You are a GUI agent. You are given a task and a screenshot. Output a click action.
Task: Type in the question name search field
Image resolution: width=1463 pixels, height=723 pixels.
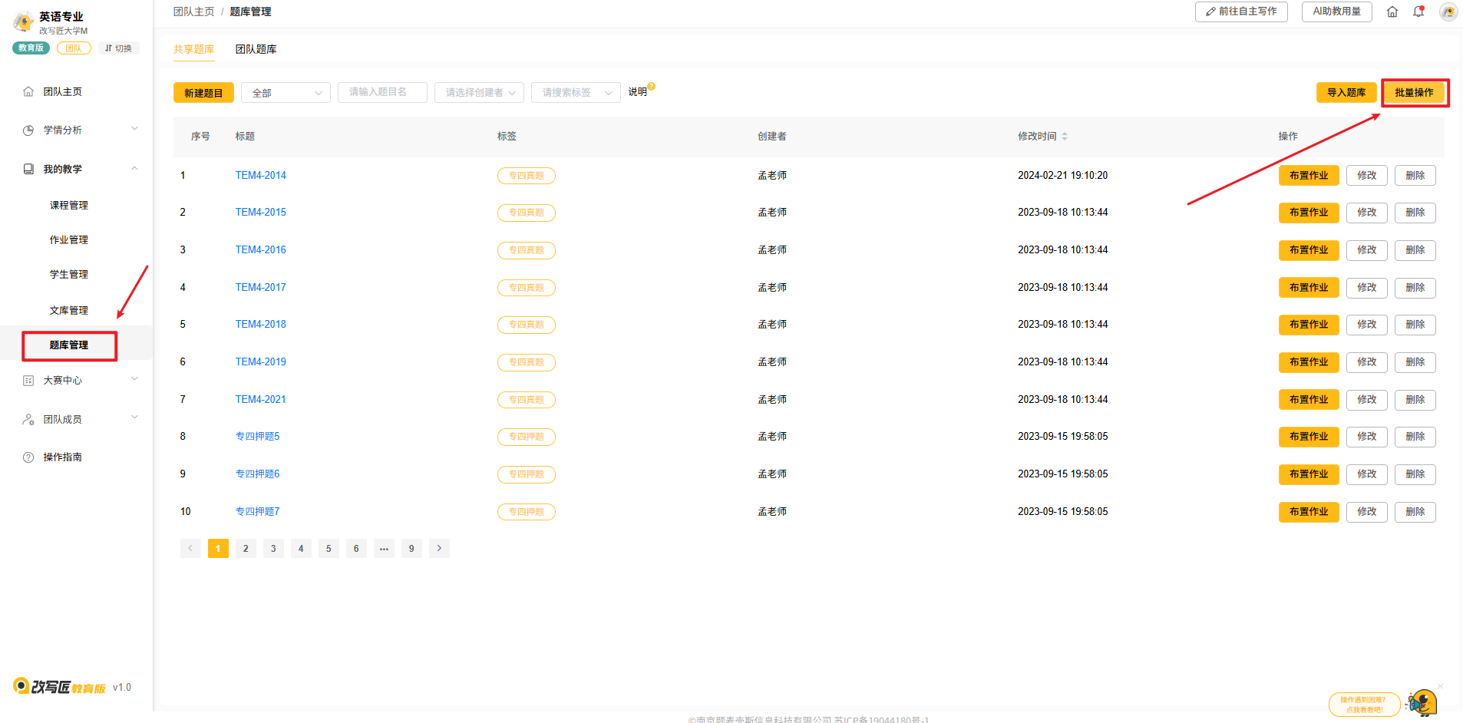pos(382,93)
